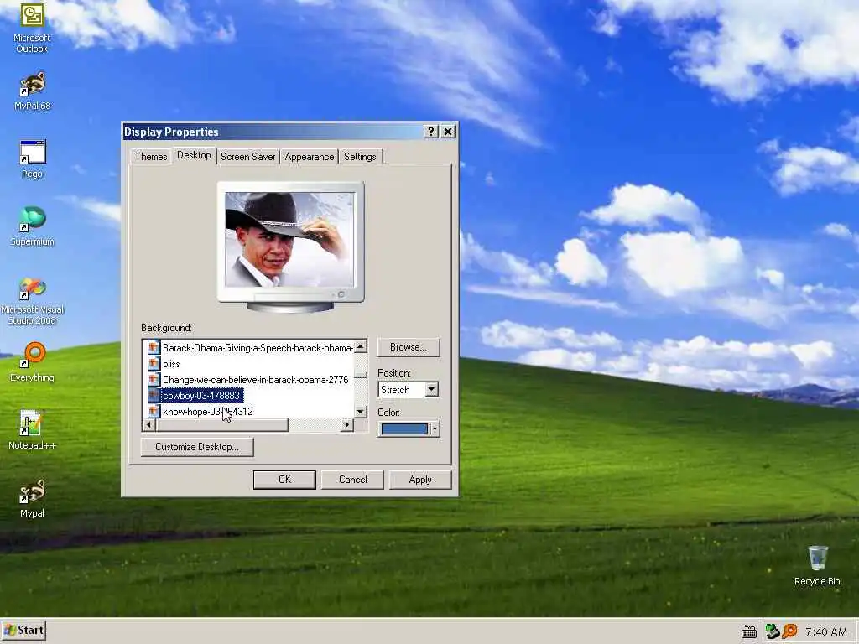Click the taskbar clock showing 7:40 AM

[x=826, y=632]
